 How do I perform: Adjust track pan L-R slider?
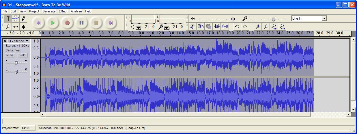pos(16,71)
